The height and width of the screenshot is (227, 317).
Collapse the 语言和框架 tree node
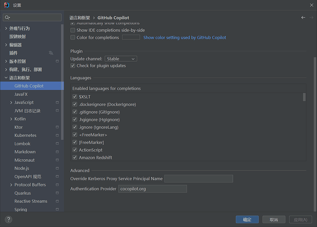(6, 78)
